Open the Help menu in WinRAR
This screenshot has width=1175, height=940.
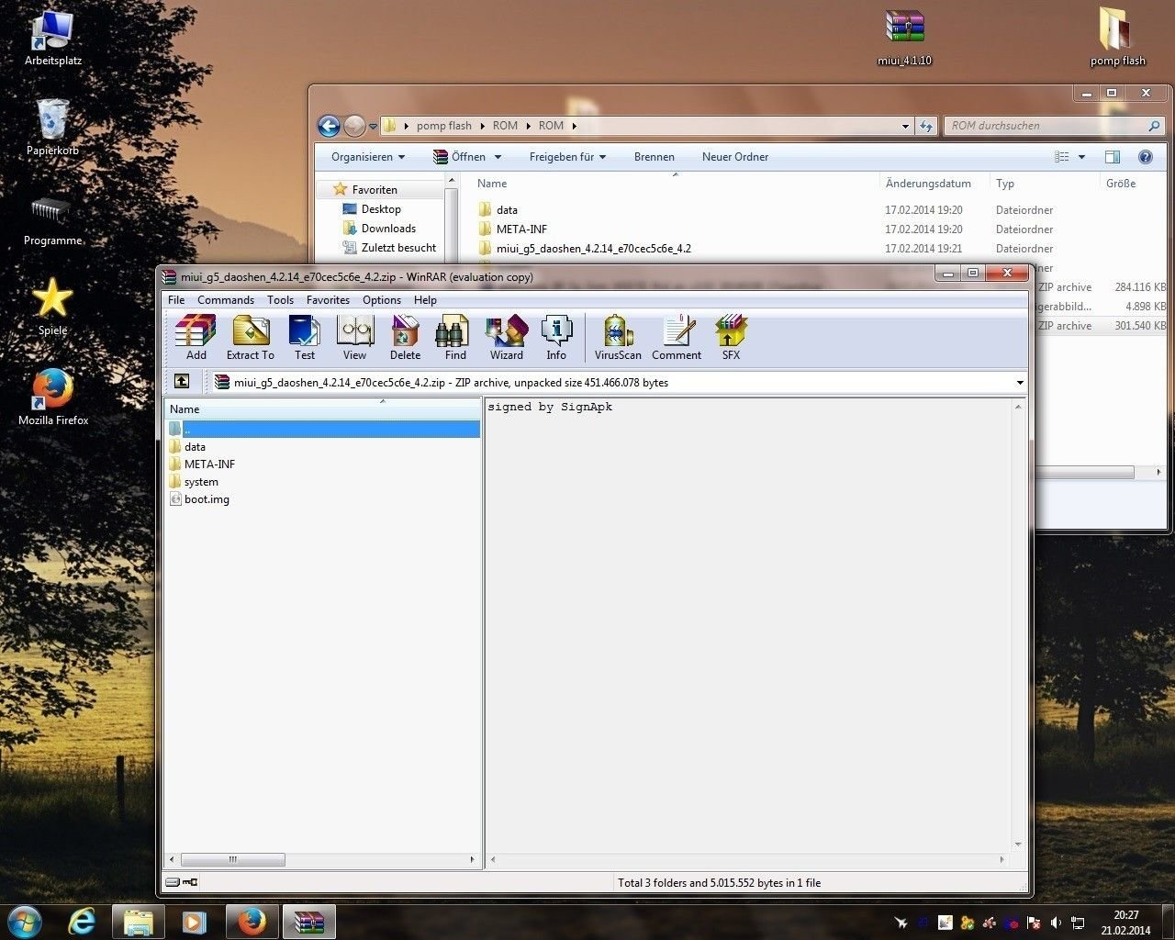[425, 300]
